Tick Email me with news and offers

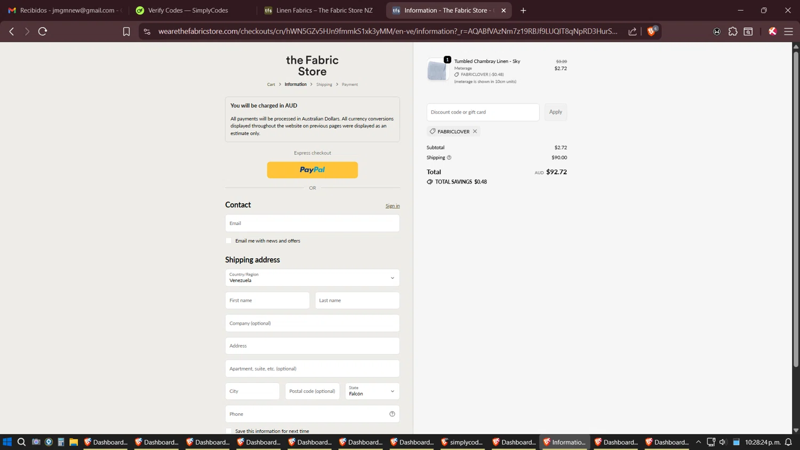229,240
